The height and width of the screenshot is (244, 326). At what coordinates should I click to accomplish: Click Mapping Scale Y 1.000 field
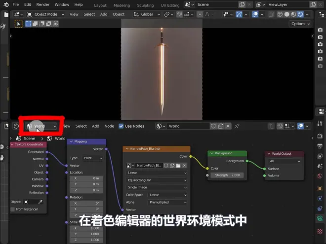pyautogui.click(x=86, y=234)
